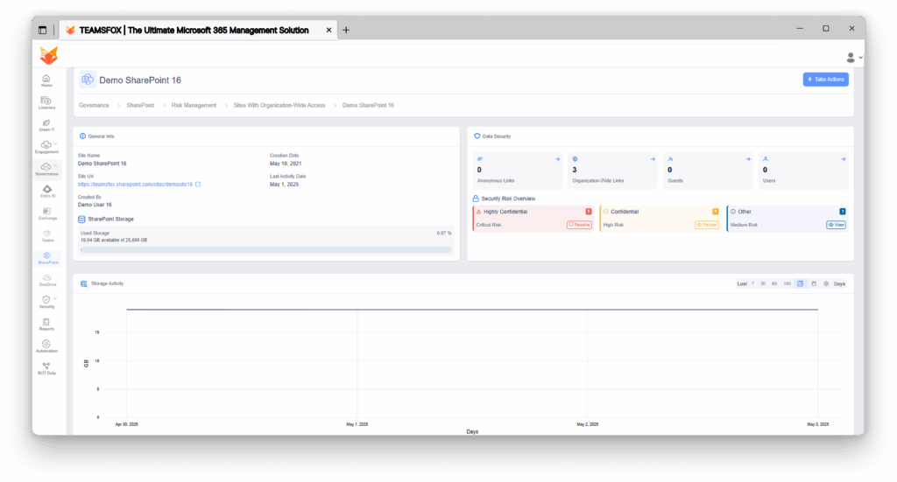Click Review on Confidential card
The width and height of the screenshot is (897, 482).
click(707, 225)
